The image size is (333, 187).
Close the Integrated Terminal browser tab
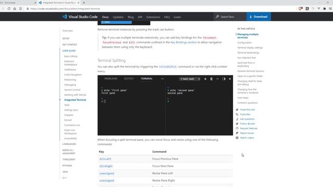pos(79,3)
